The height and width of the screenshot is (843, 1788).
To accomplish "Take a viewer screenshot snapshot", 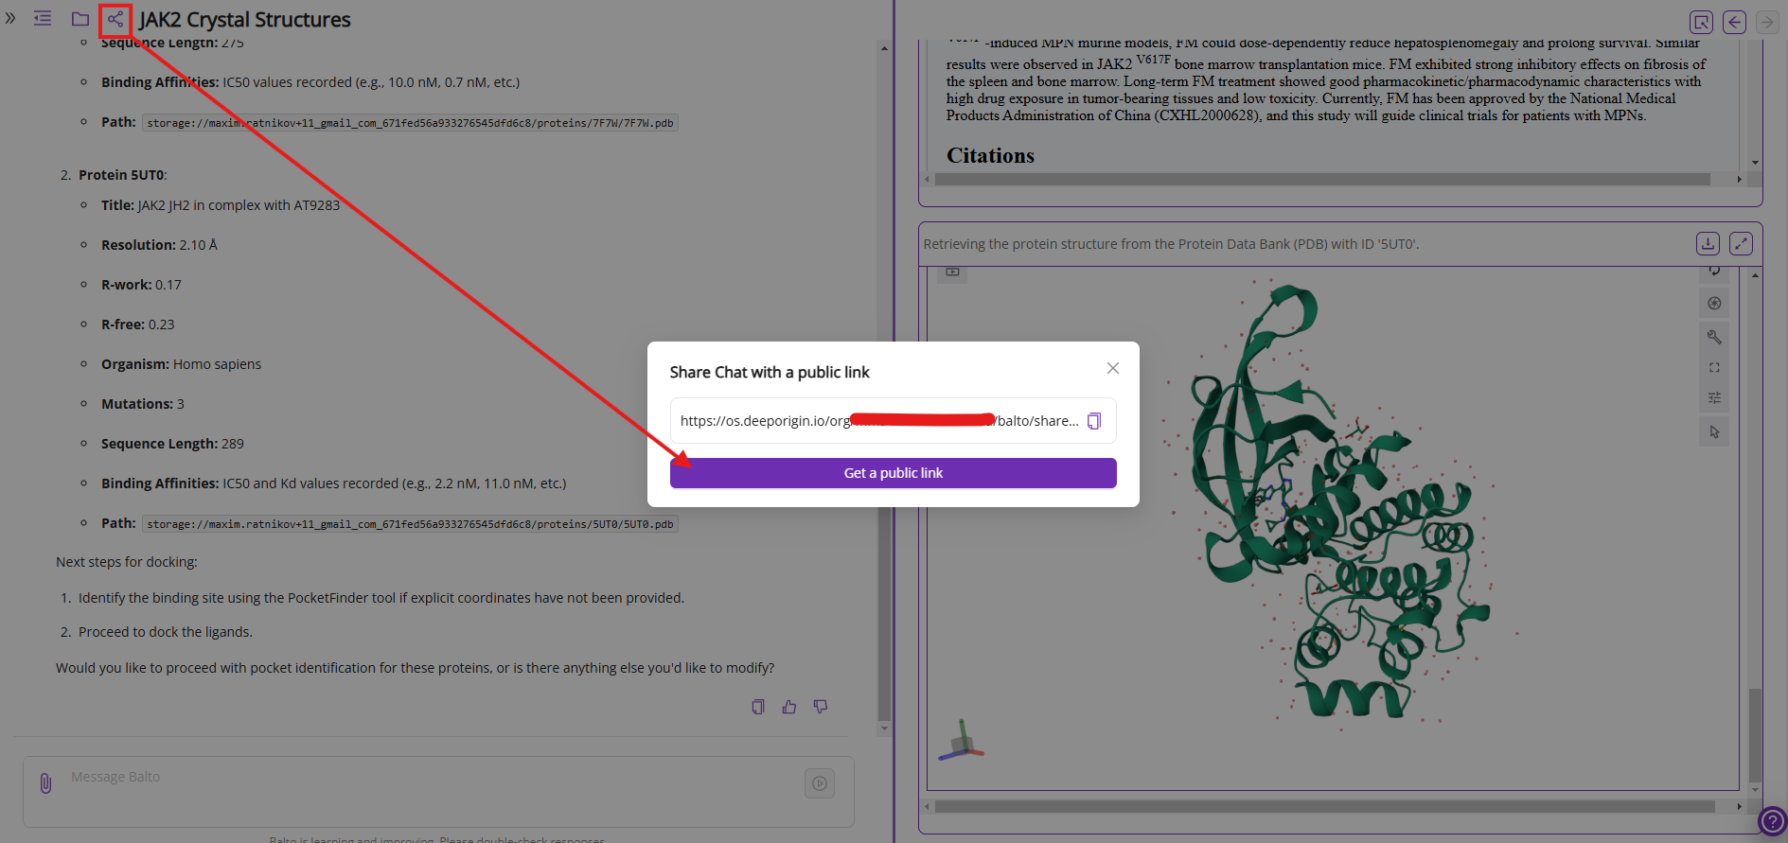I will (1714, 304).
